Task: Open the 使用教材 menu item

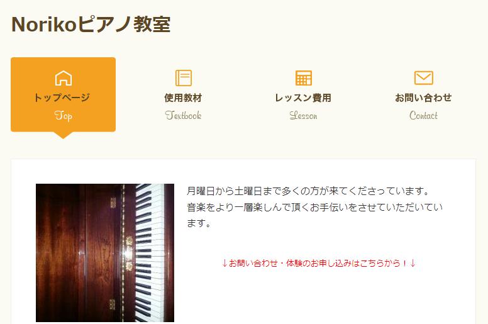Action: coord(183,98)
